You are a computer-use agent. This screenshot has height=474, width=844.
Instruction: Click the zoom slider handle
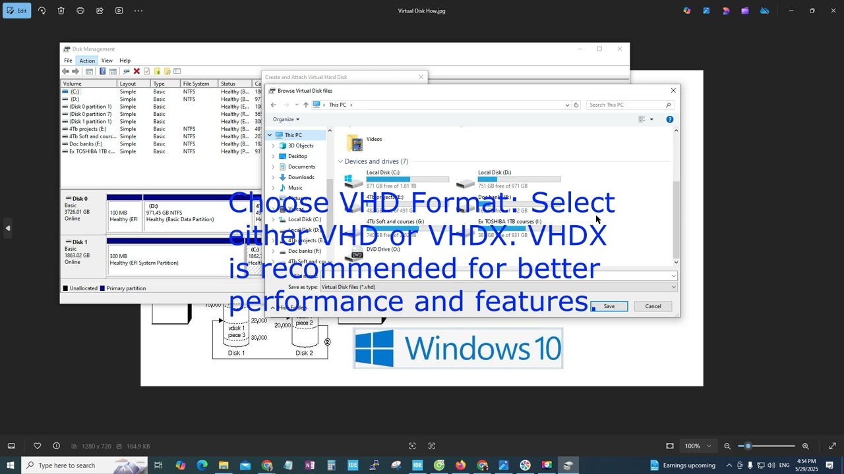[748, 446]
